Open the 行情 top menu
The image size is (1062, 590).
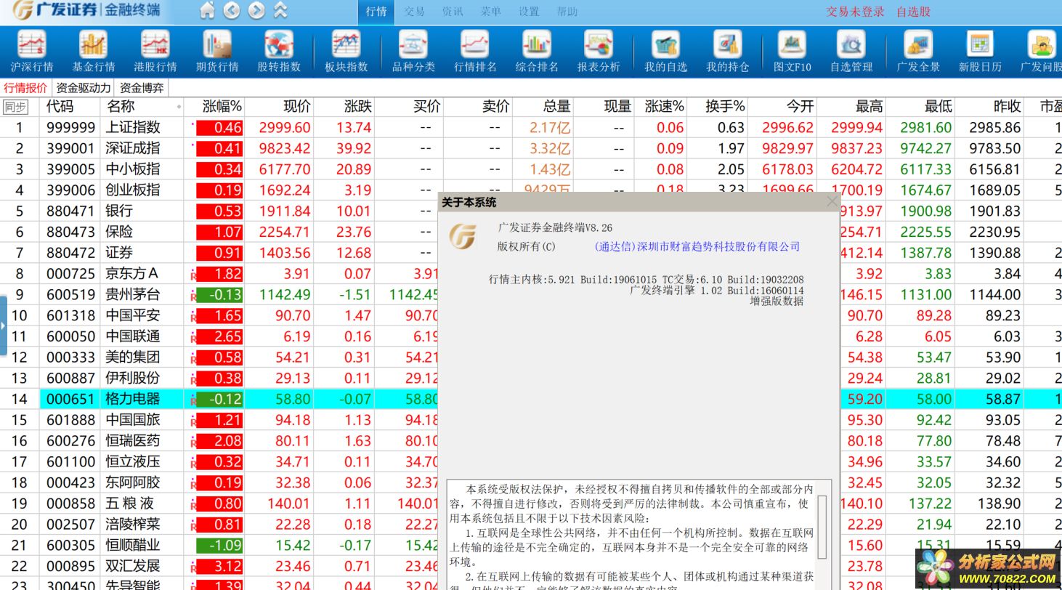[x=376, y=12]
